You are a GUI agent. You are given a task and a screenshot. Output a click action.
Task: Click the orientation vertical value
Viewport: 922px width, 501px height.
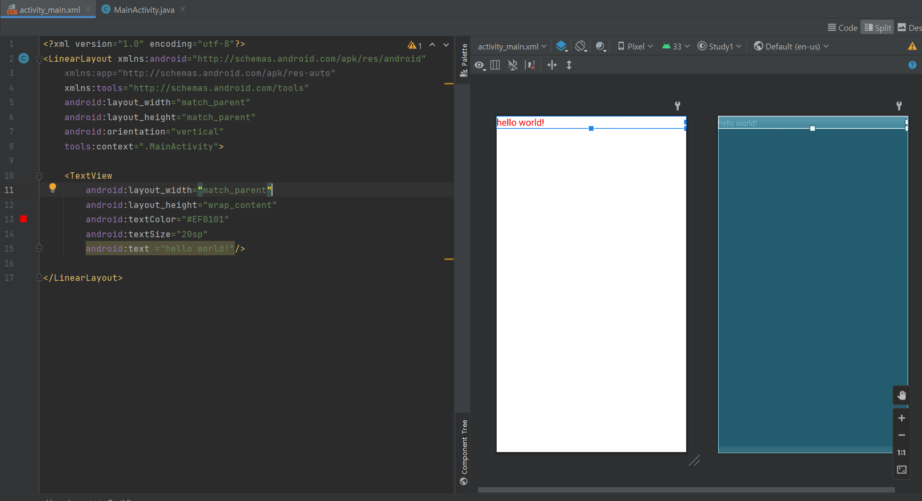(x=197, y=131)
